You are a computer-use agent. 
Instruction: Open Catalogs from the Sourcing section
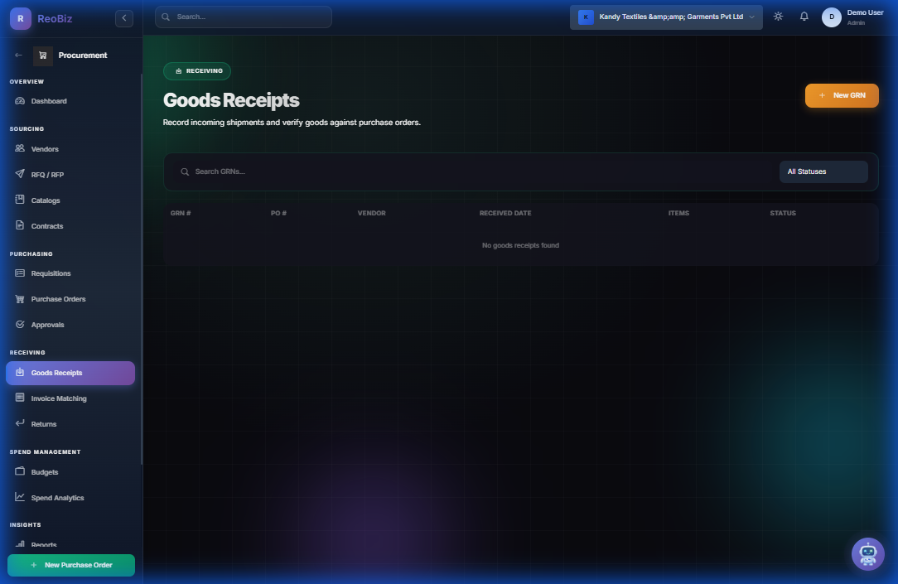click(x=18, y=200)
